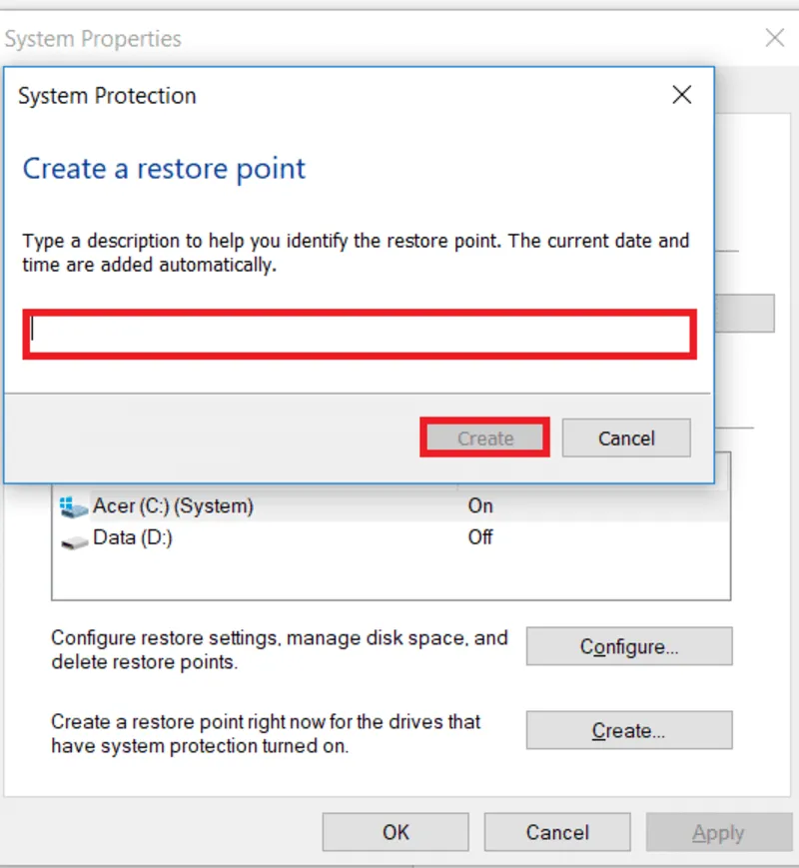
Task: Click the Apply button
Action: click(x=718, y=831)
